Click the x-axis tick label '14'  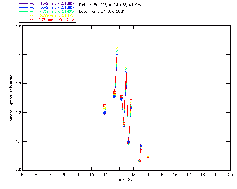point(147,175)
